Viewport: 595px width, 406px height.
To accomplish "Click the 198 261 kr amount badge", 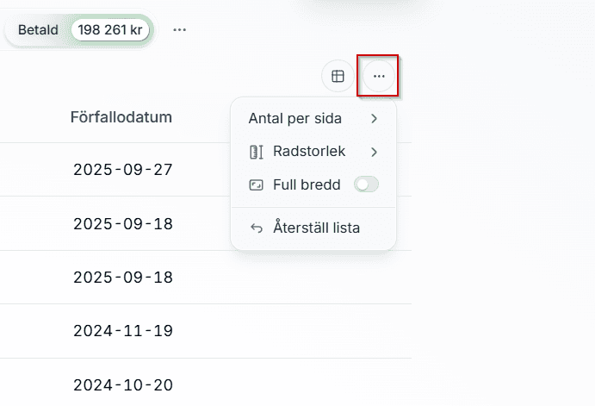I will point(111,29).
